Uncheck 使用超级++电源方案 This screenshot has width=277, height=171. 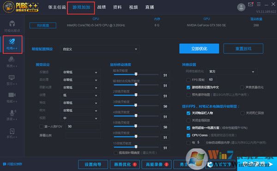point(188,128)
